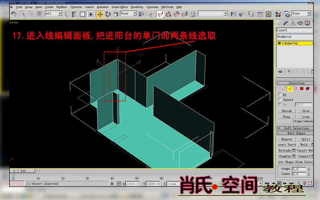320x200 pixels.
Task: Click the Connect button
Action: click(x=304, y=156)
